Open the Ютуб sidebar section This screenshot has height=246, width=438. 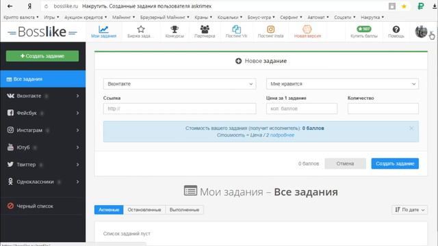pos(42,148)
